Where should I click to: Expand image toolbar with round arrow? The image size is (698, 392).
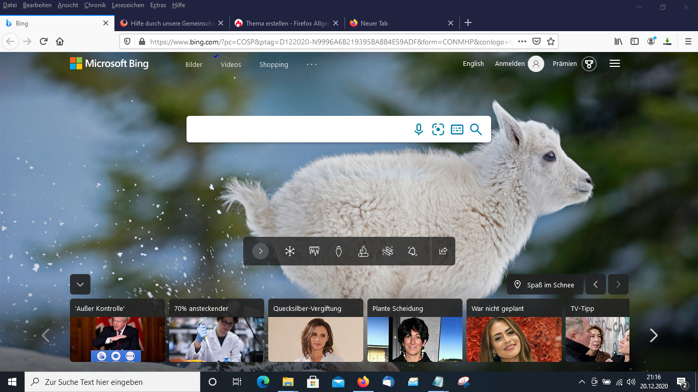click(261, 251)
